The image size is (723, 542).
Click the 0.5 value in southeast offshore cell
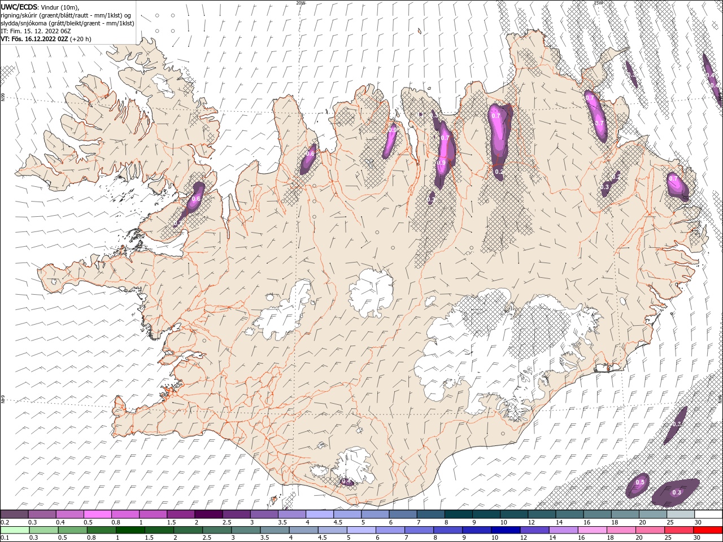pyautogui.click(x=640, y=482)
